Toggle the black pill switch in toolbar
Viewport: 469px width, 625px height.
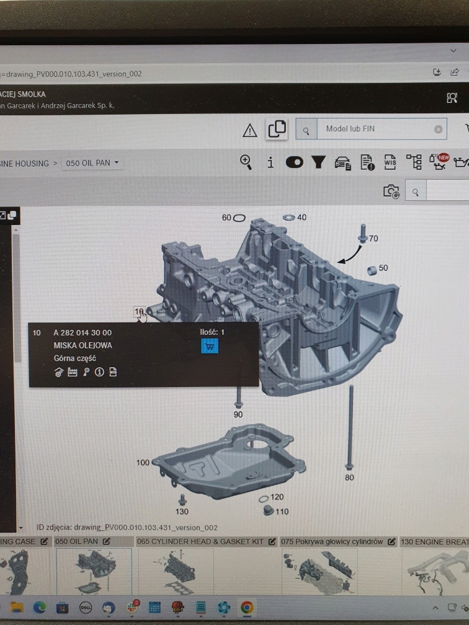pos(295,162)
